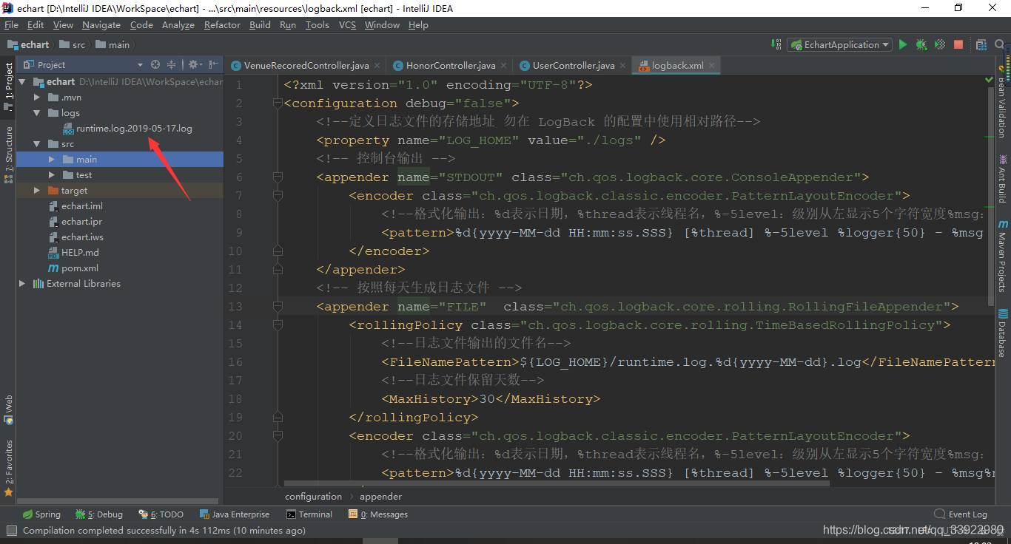Run EchartApplication with coverage icon
Screen dimensions: 1011x544
pos(939,45)
